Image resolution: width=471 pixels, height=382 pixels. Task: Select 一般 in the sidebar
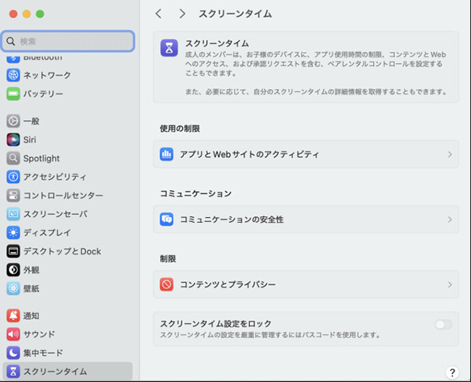coord(67,121)
